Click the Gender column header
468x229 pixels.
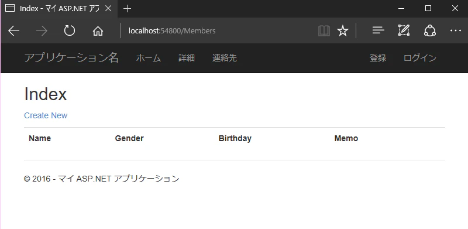(129, 138)
